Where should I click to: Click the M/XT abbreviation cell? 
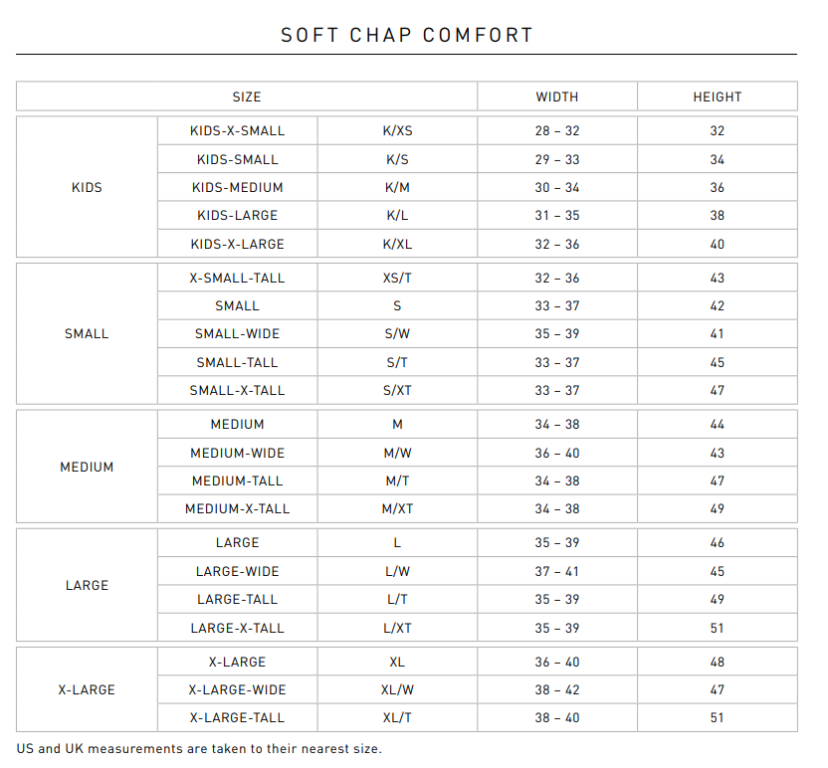pyautogui.click(x=397, y=508)
